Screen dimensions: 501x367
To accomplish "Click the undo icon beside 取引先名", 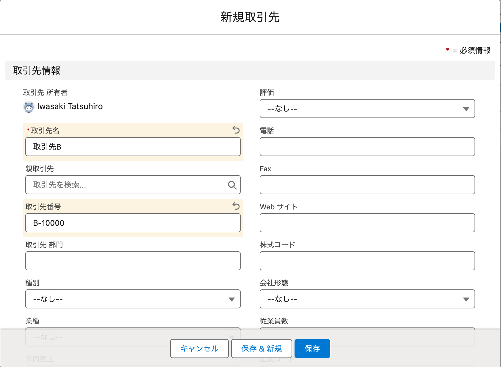I will 235,130.
